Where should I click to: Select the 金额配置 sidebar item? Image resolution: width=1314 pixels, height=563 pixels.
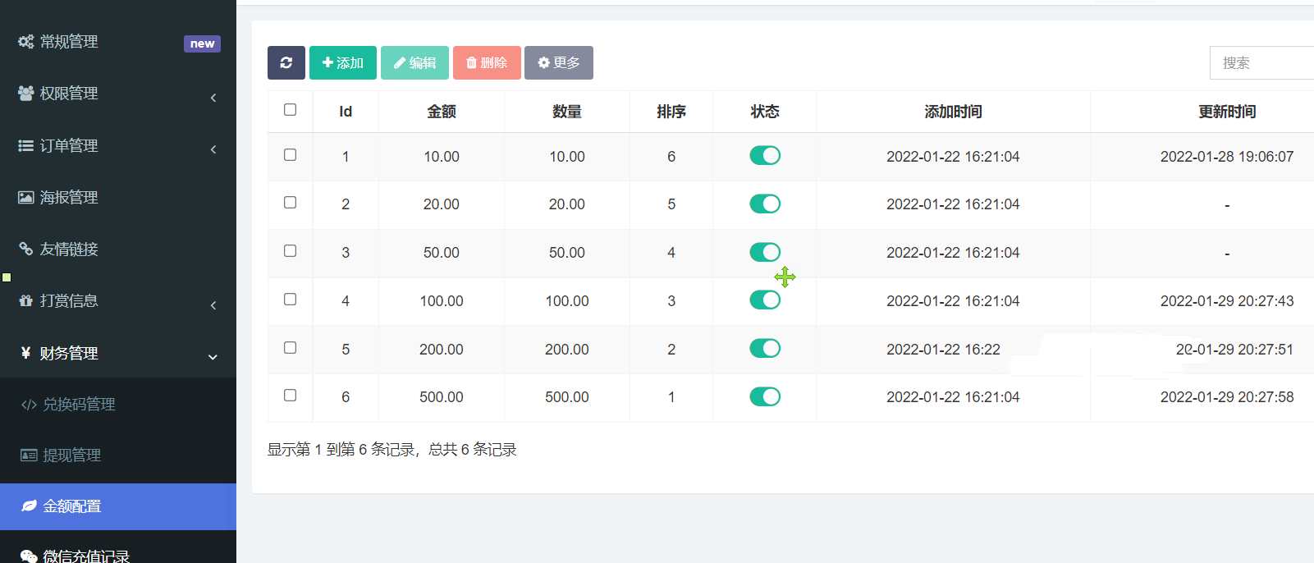pyautogui.click(x=71, y=506)
